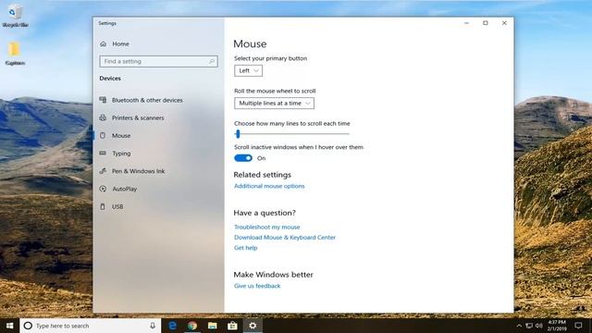Click the Devices section label
The width and height of the screenshot is (592, 333).
110,78
